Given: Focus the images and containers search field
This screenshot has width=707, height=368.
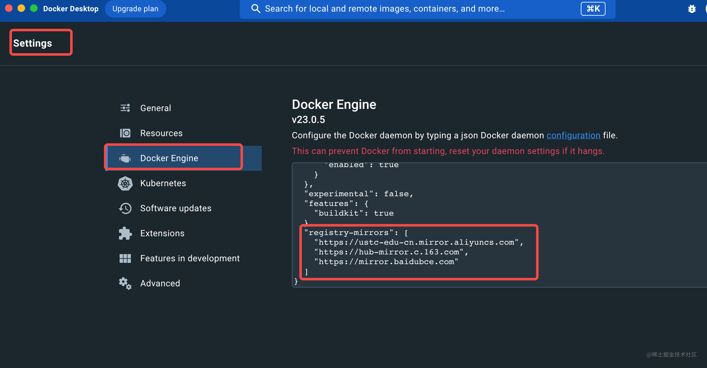Looking at the screenshot, I should [x=384, y=9].
